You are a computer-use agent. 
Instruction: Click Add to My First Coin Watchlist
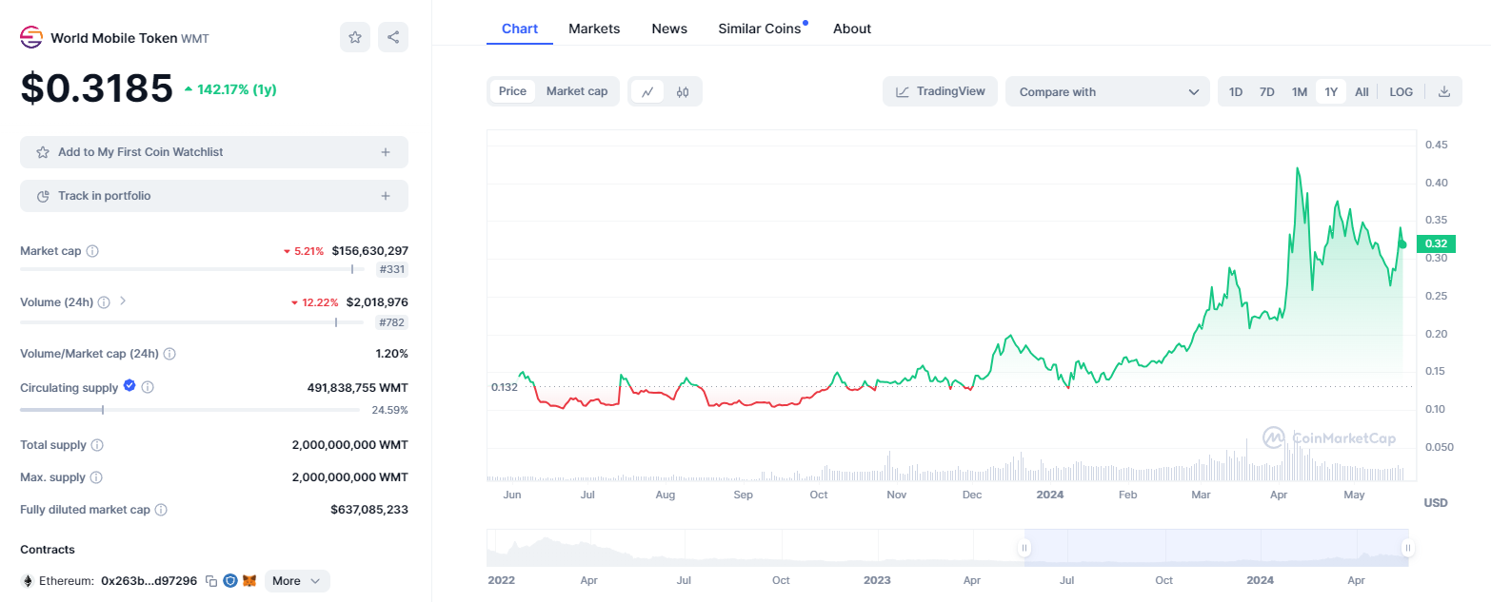click(x=214, y=152)
